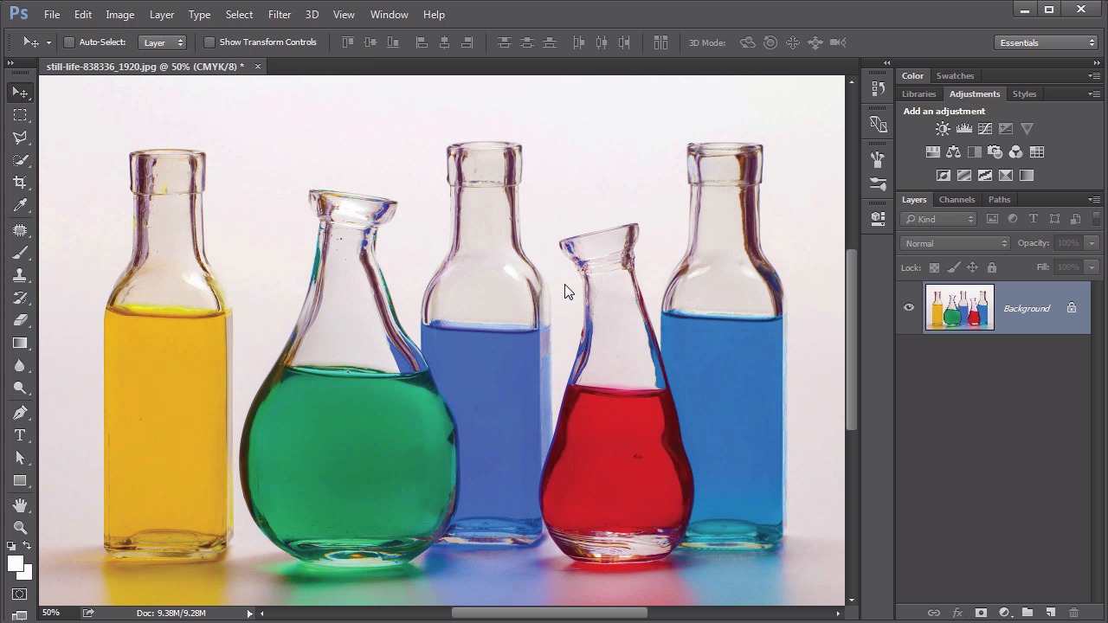Open the Filter menu
The height and width of the screenshot is (623, 1108).
(x=279, y=15)
